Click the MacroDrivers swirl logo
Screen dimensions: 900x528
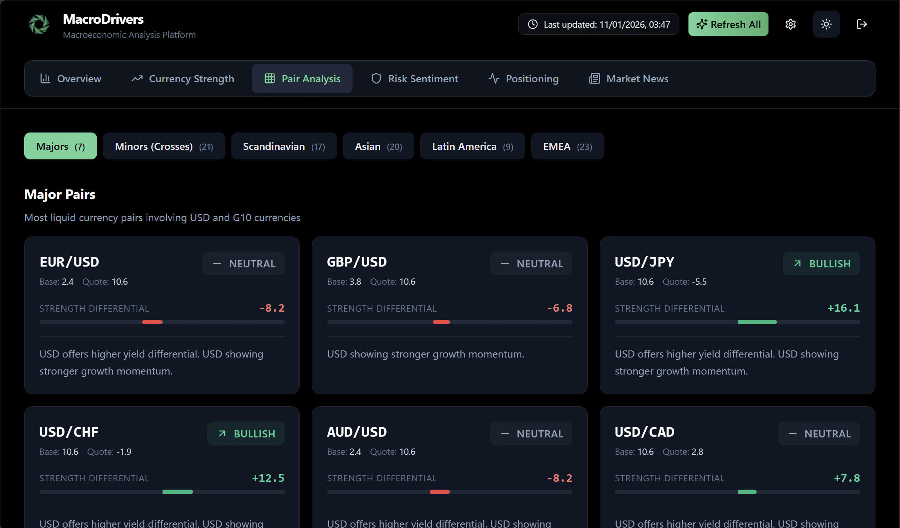[x=39, y=24]
